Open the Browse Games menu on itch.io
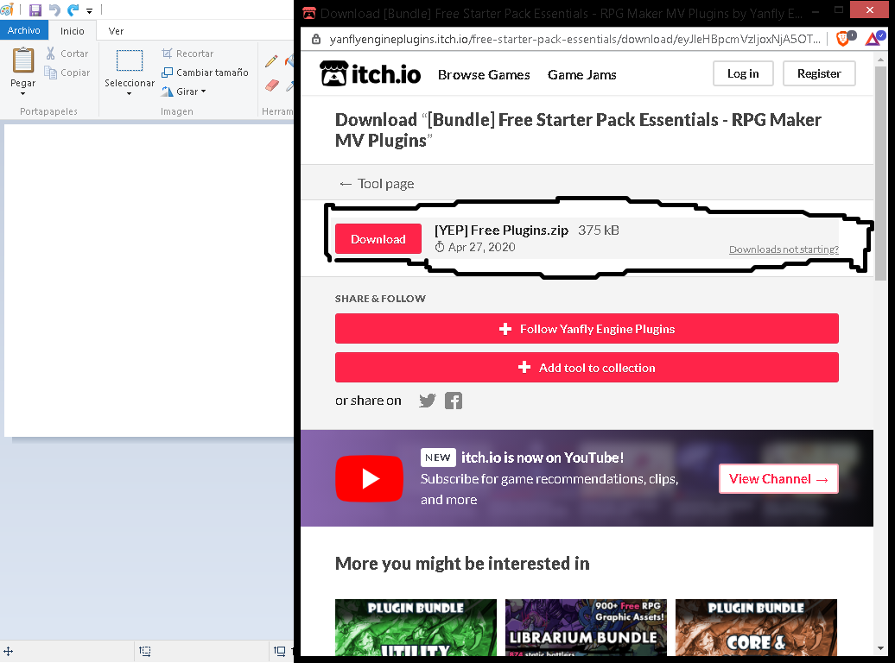This screenshot has width=895, height=663. (483, 75)
